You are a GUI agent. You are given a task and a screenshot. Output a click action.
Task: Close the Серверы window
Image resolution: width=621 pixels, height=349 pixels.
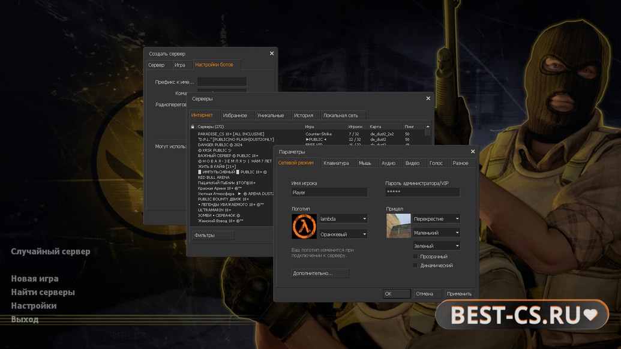click(x=428, y=98)
